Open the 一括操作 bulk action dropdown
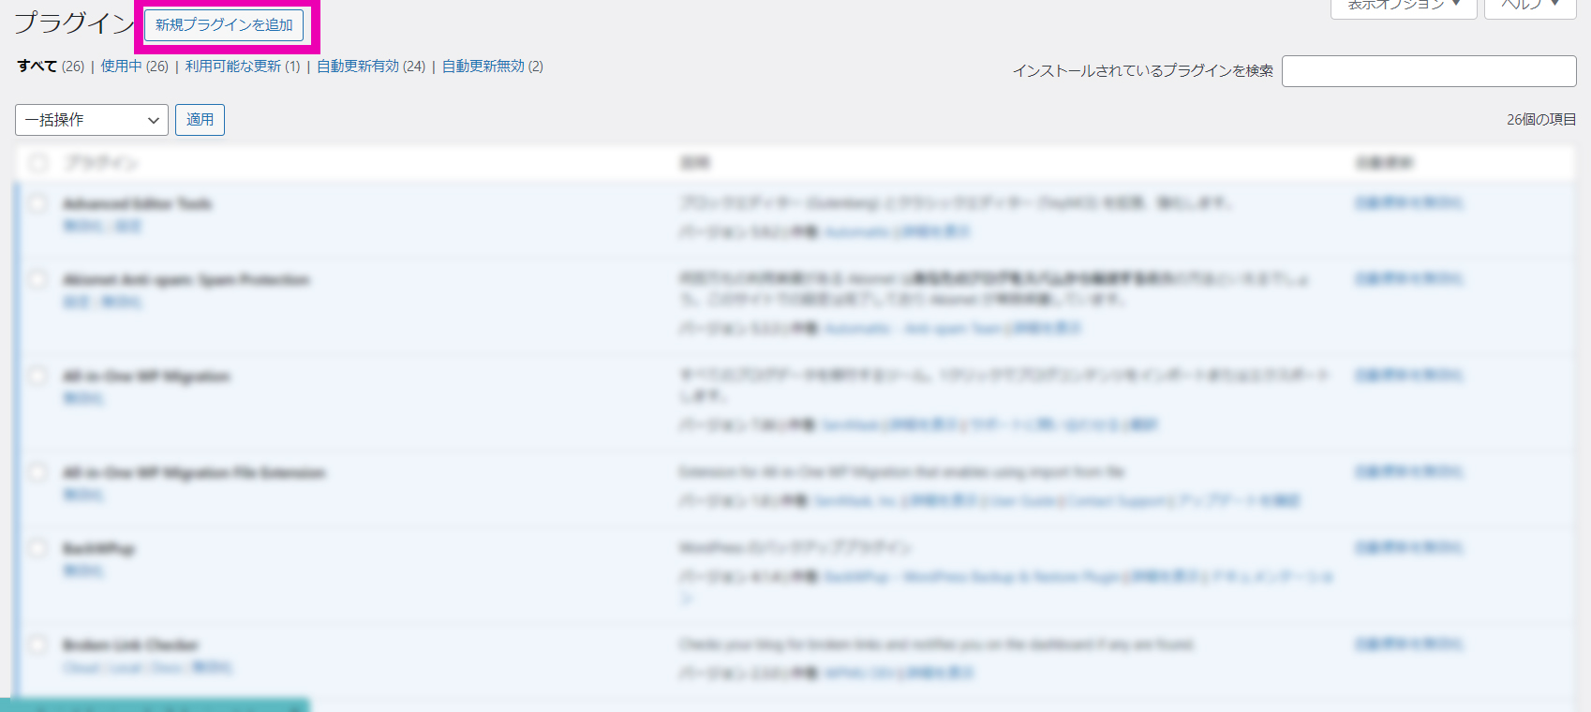Screen dimensions: 1591x712 92,120
